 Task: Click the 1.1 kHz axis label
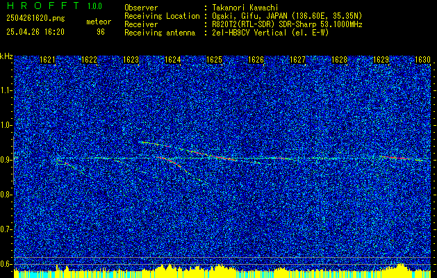(6, 90)
